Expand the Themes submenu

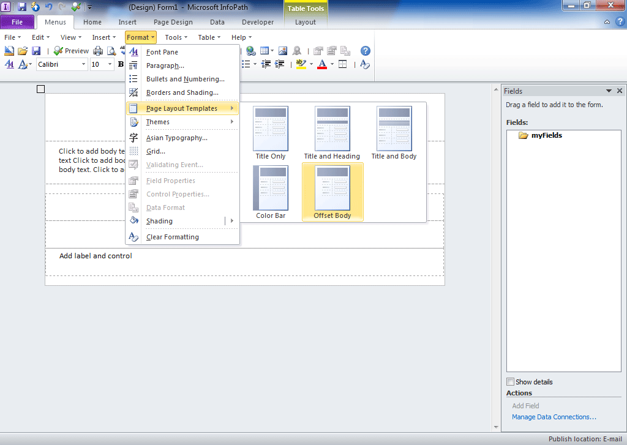pyautogui.click(x=182, y=122)
